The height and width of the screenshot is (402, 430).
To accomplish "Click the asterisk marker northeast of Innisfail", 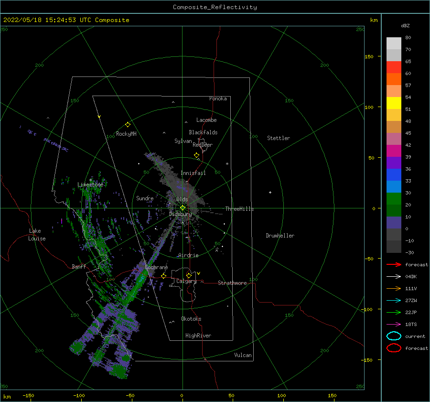I will (227, 164).
